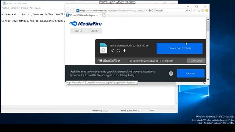Open a new browser tab
235x132 pixels.
tap(104, 15)
